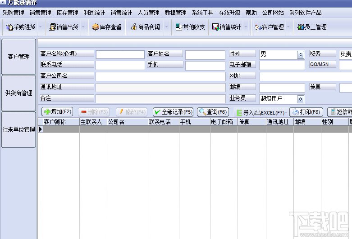The image size is (352, 239).
Task: Expand the 商品利润 dropdown arrow
Action: (x=166, y=27)
